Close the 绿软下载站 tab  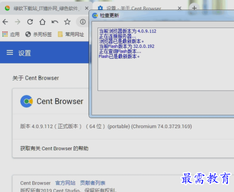click(x=87, y=8)
